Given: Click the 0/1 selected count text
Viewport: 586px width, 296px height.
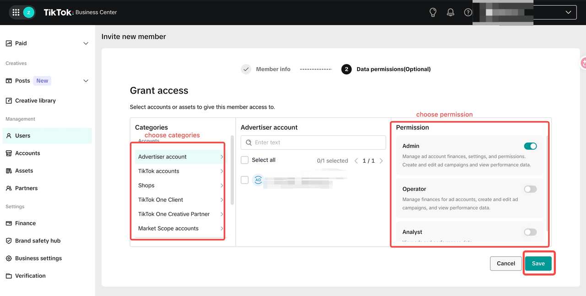Looking at the screenshot, I should 332,161.
